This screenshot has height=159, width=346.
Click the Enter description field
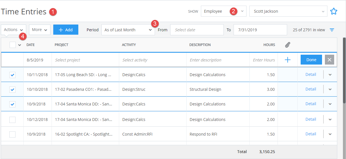[x=218, y=60]
